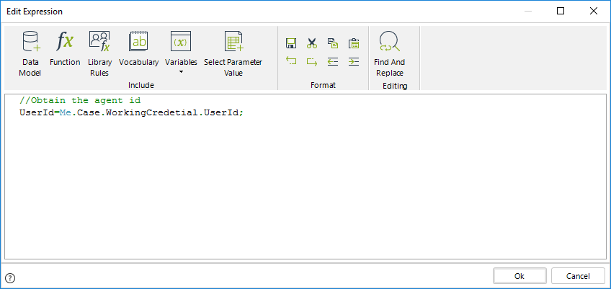The height and width of the screenshot is (289, 611).
Task: Decrease indent of the code line
Action: tap(332, 62)
